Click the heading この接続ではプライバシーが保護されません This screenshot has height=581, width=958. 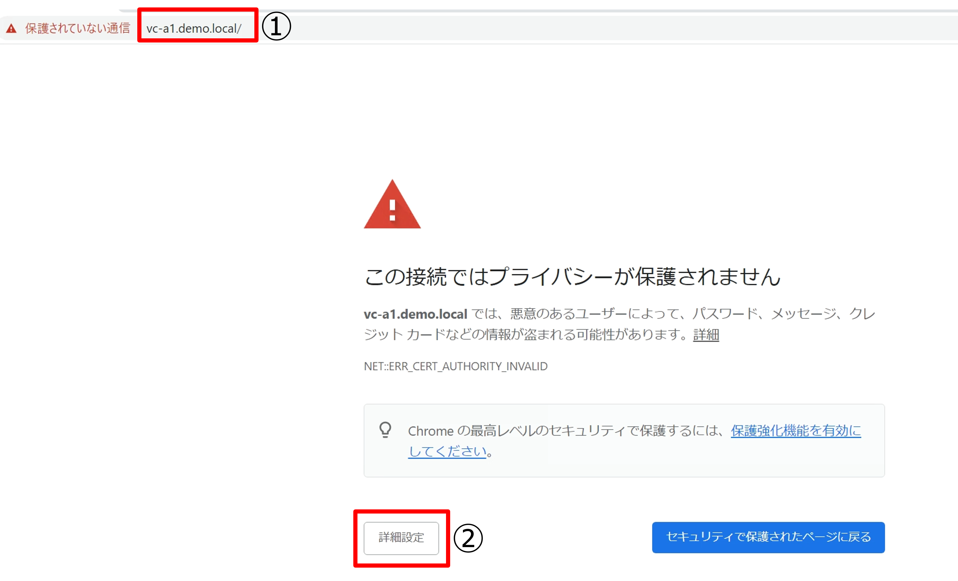pyautogui.click(x=572, y=276)
